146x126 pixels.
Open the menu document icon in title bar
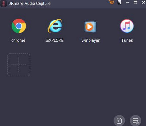point(119,2)
